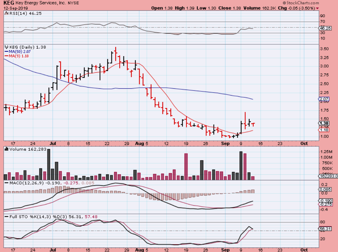Click the Volume 162,283 legend label

pyautogui.click(x=28, y=149)
